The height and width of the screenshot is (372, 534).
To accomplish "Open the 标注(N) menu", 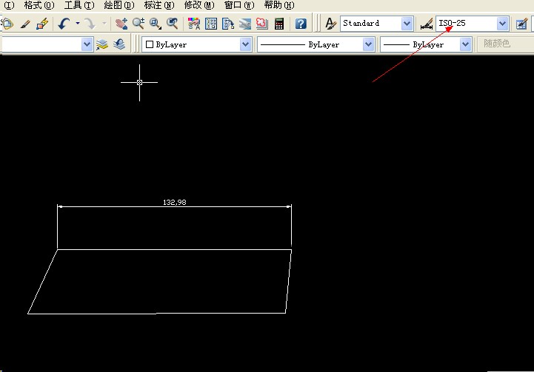I will (159, 5).
